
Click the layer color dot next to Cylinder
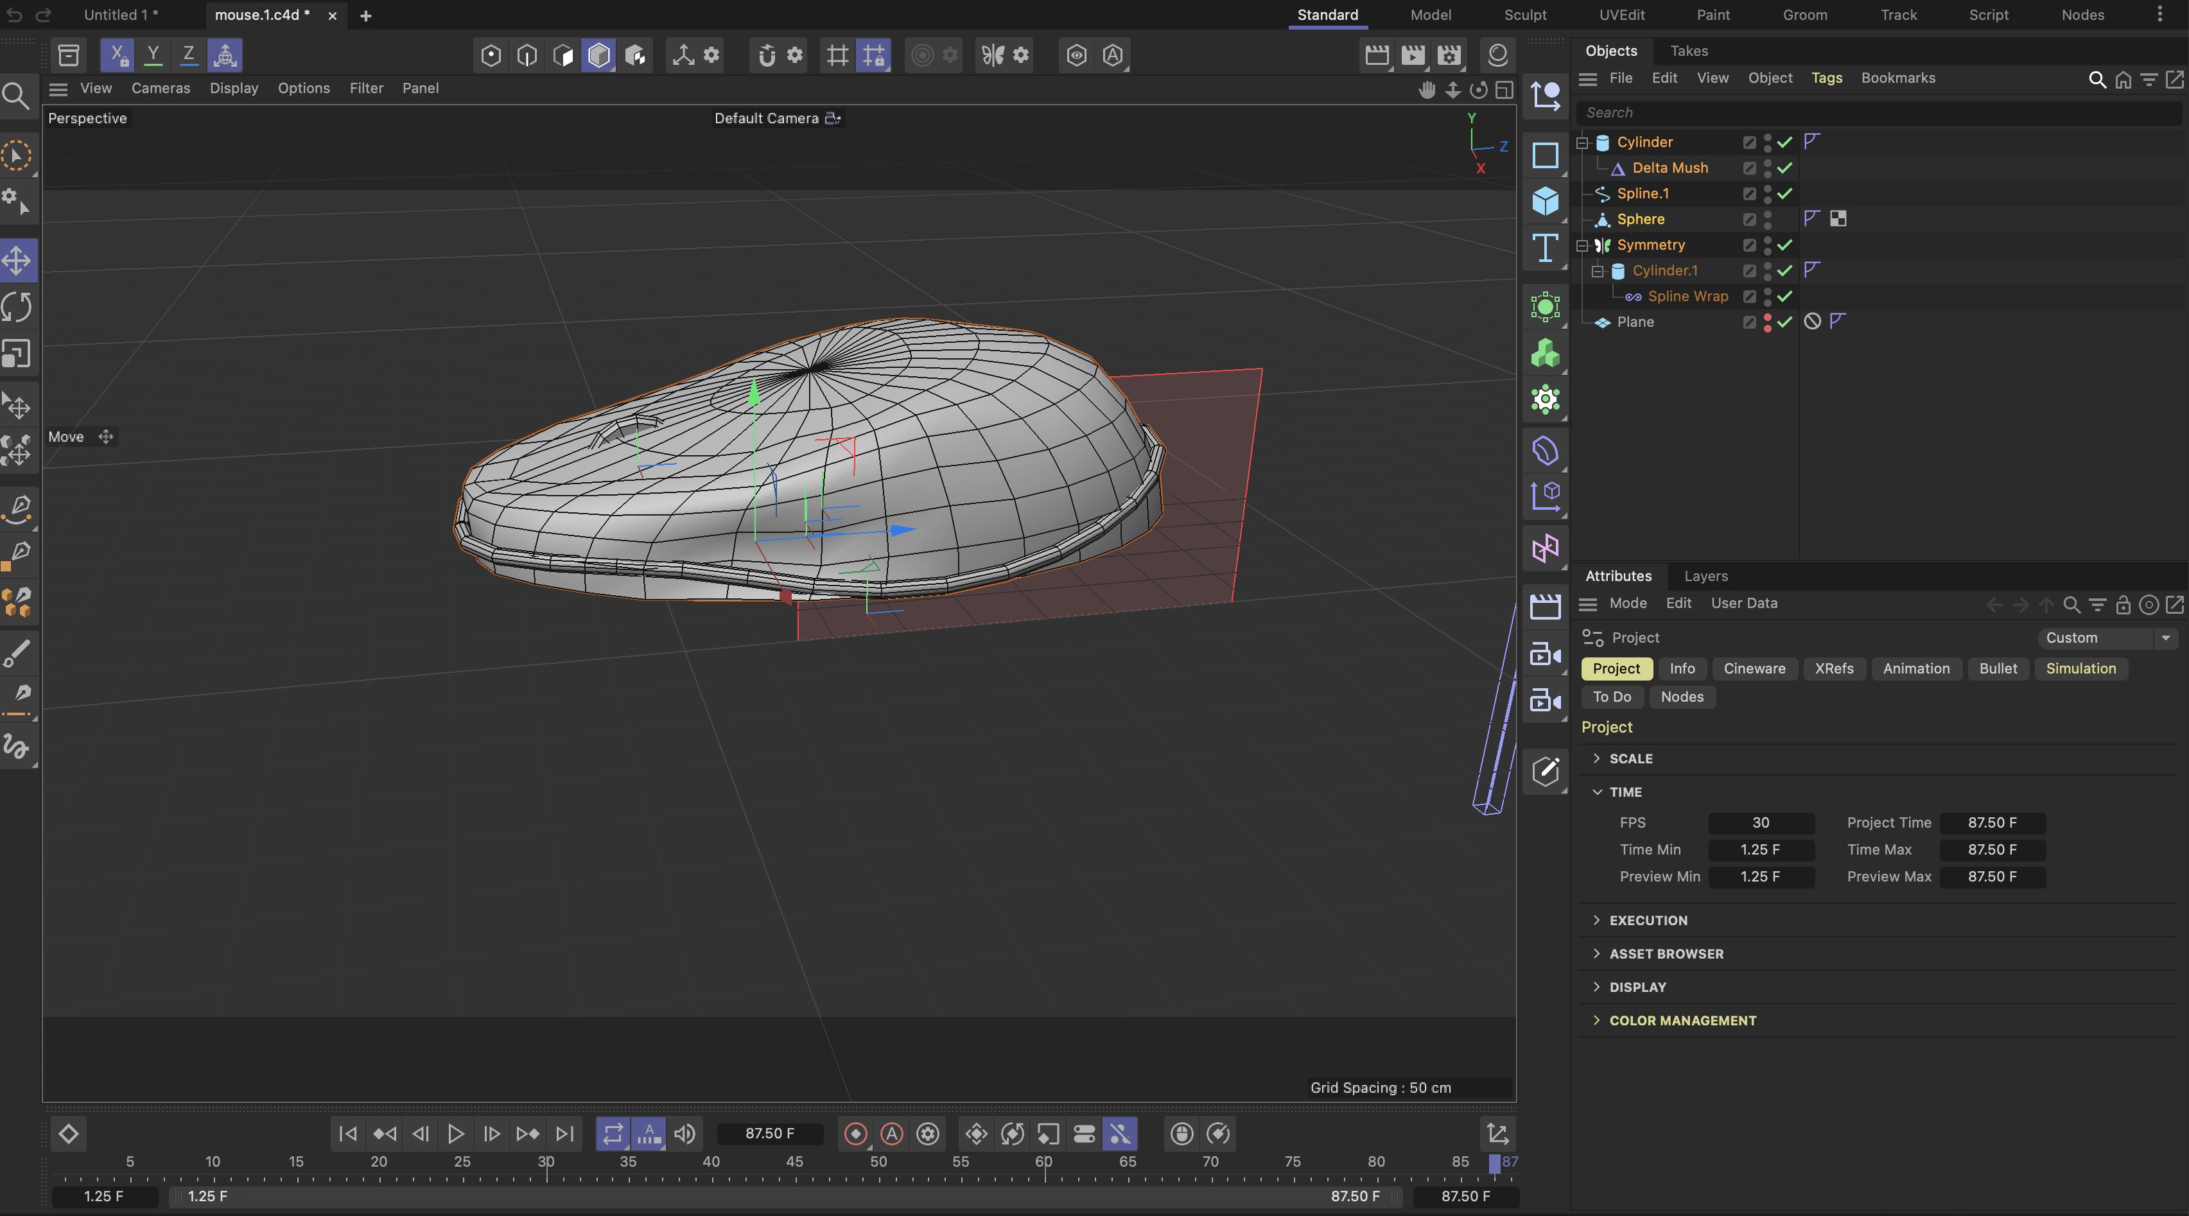click(1768, 143)
